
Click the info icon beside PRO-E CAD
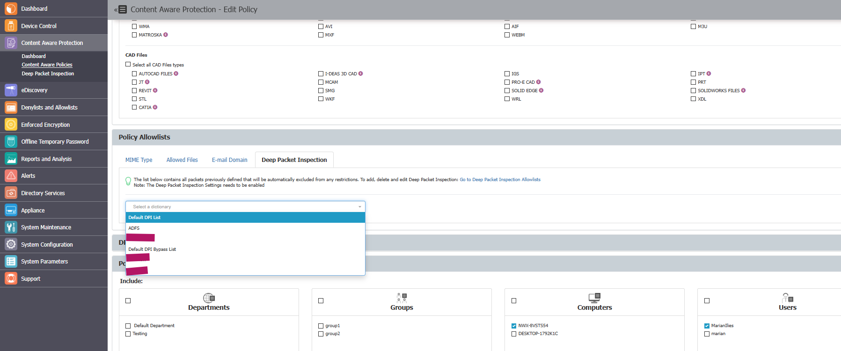538,82
